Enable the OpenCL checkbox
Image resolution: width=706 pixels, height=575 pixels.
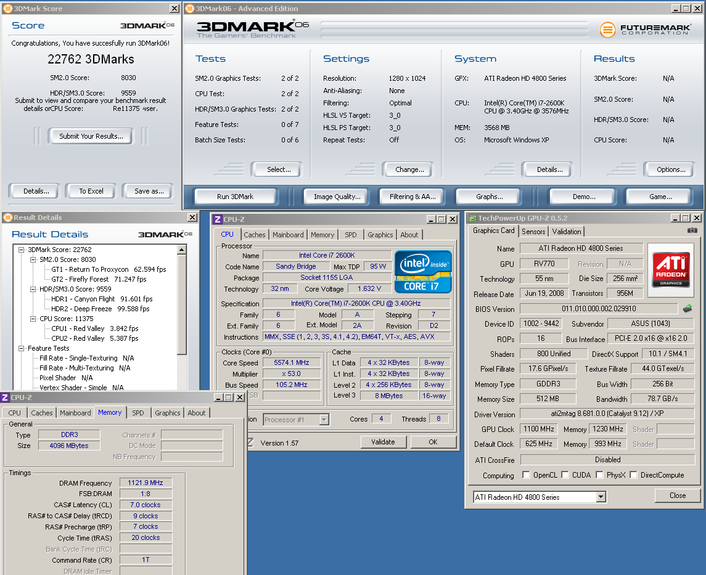pyautogui.click(x=526, y=475)
